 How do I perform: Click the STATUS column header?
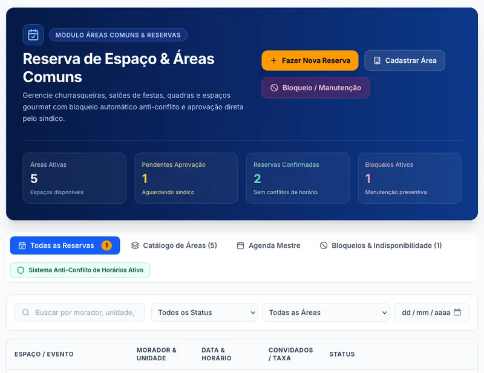coord(342,354)
